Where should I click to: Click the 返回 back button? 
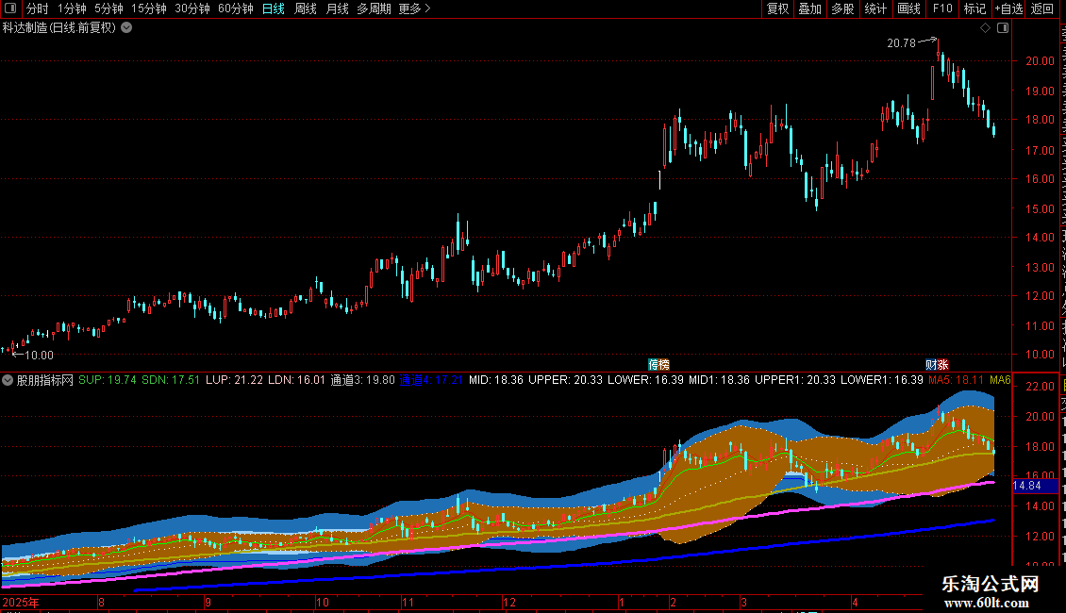pyautogui.click(x=1042, y=8)
